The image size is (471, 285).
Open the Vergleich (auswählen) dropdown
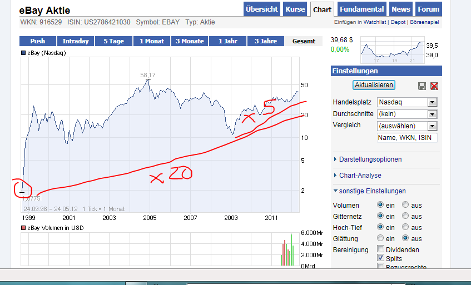pyautogui.click(x=407, y=126)
